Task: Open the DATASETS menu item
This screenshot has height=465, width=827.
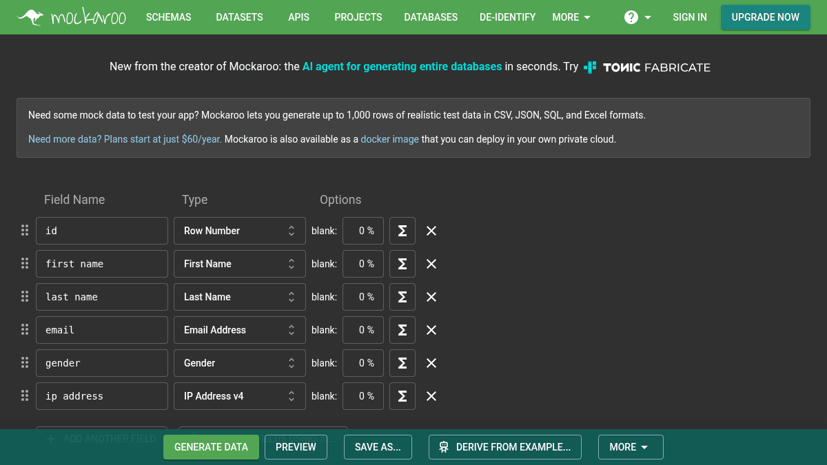Action: pos(239,17)
